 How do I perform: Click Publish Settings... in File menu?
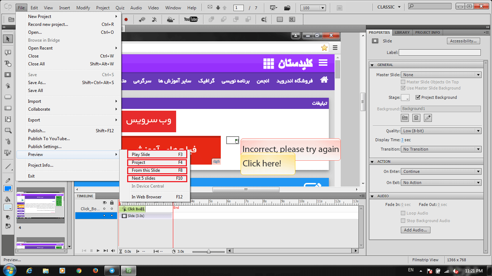[68, 147]
